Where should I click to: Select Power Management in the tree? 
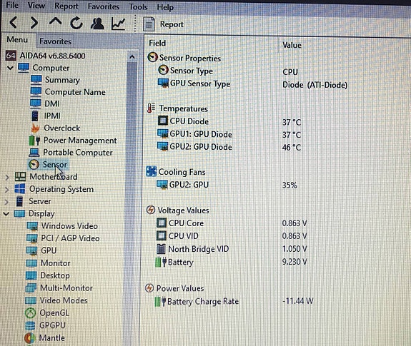coord(80,140)
